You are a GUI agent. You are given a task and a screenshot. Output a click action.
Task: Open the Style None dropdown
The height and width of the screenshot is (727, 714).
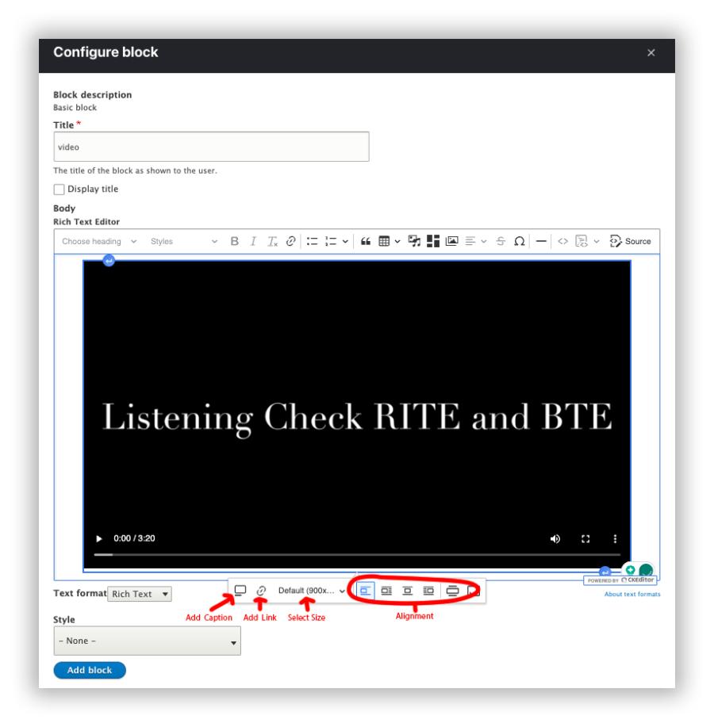click(x=148, y=641)
